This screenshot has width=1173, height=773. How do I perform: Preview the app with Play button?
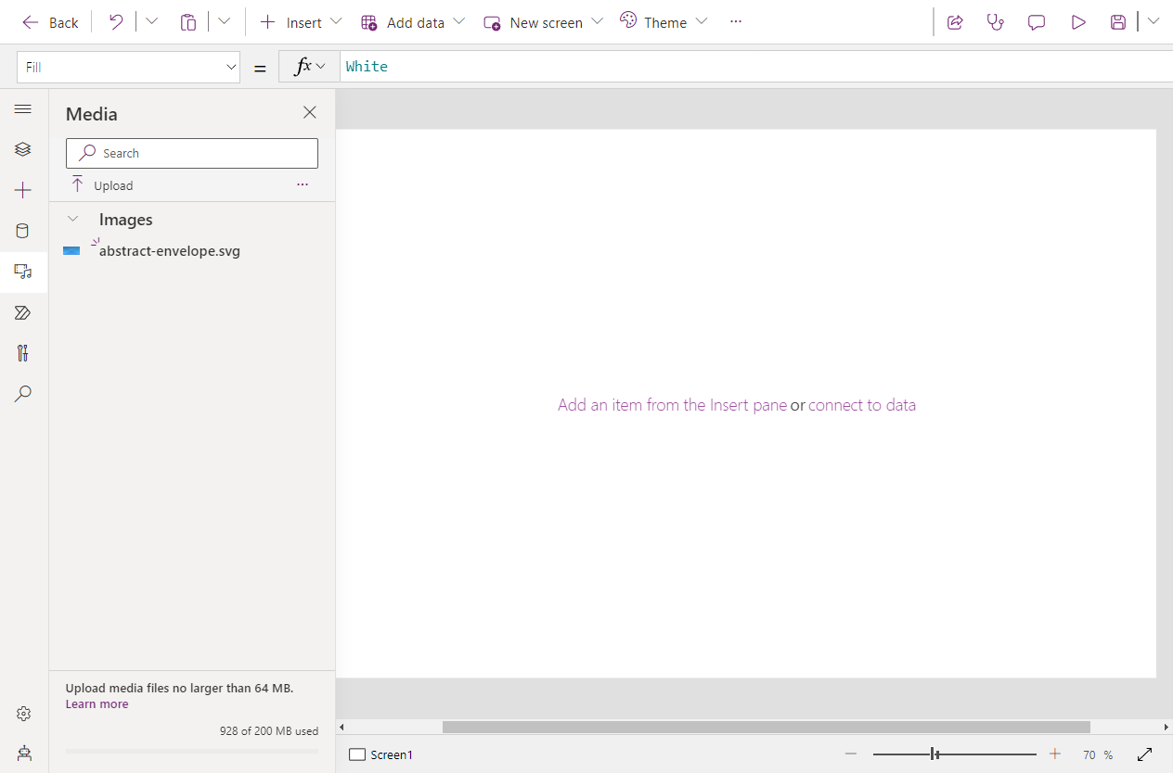(1077, 22)
